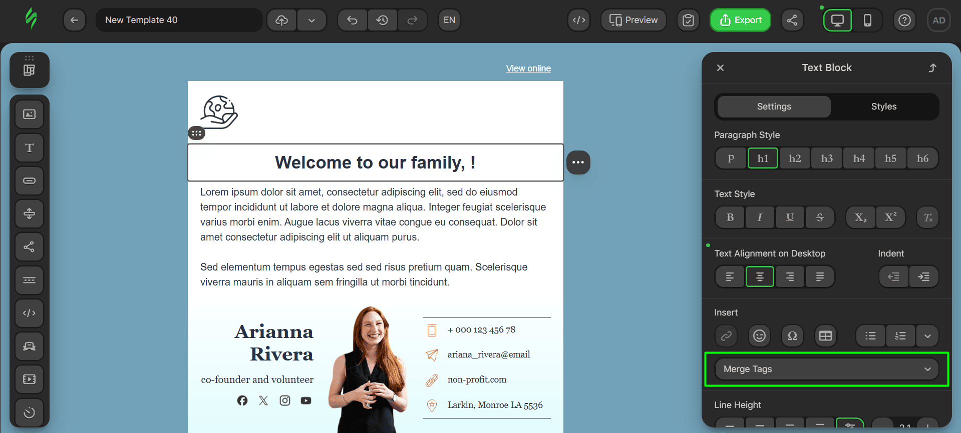This screenshot has height=433, width=961.
Task: Select the Text block tool in sidebar
Action: (30, 147)
